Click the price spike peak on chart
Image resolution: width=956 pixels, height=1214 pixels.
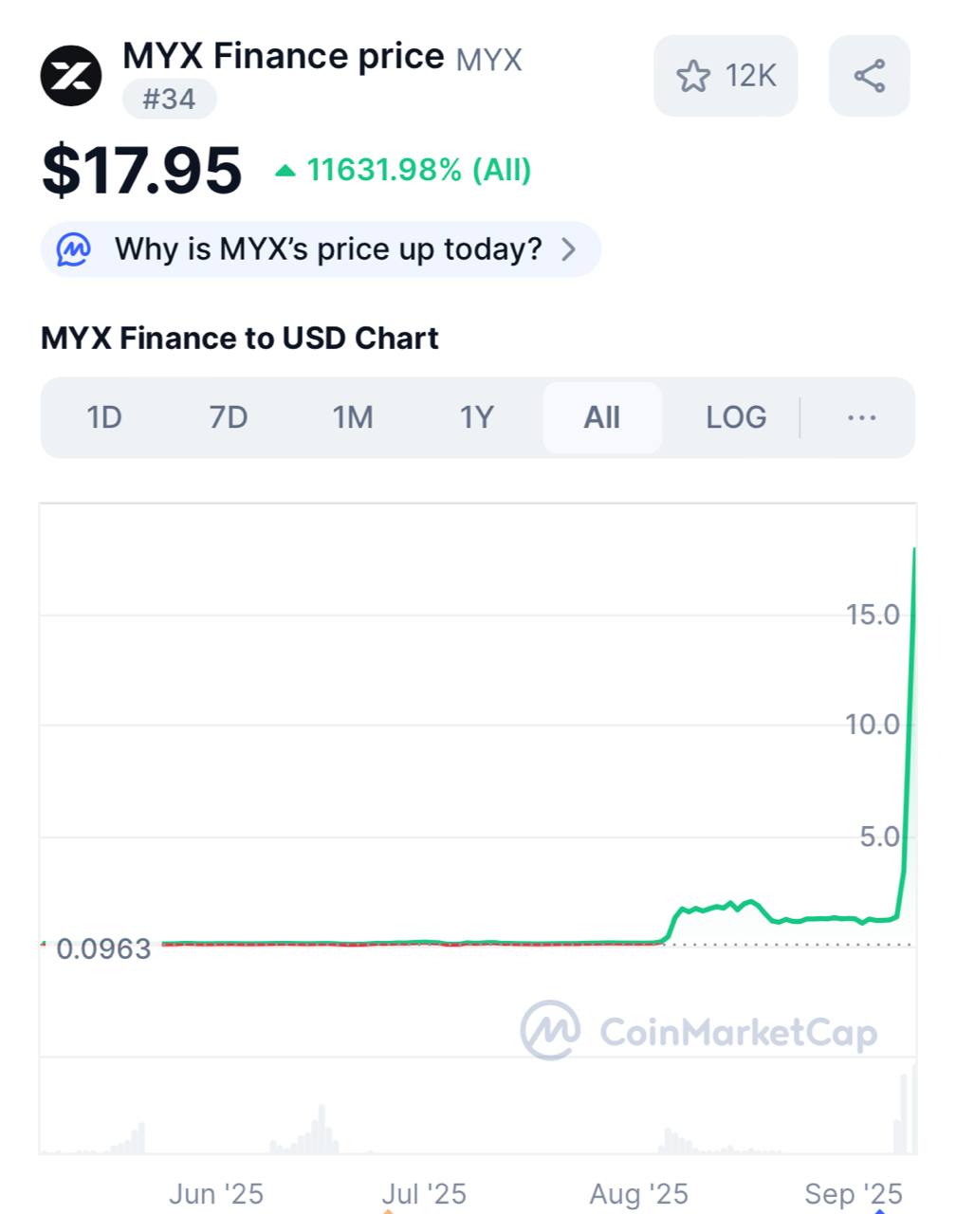(914, 549)
